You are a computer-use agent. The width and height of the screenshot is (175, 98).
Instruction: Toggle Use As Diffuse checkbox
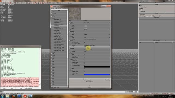click(x=85, y=42)
